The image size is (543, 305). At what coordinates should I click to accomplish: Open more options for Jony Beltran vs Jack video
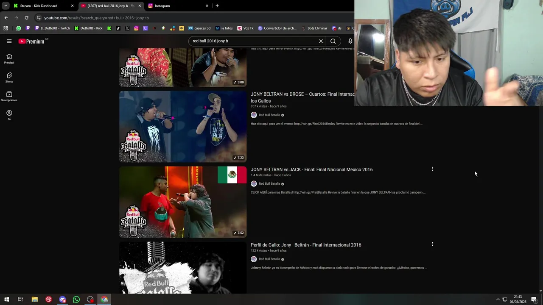point(432,169)
